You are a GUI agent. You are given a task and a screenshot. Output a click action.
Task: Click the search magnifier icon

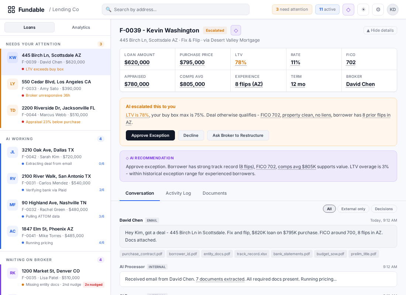[109, 9]
